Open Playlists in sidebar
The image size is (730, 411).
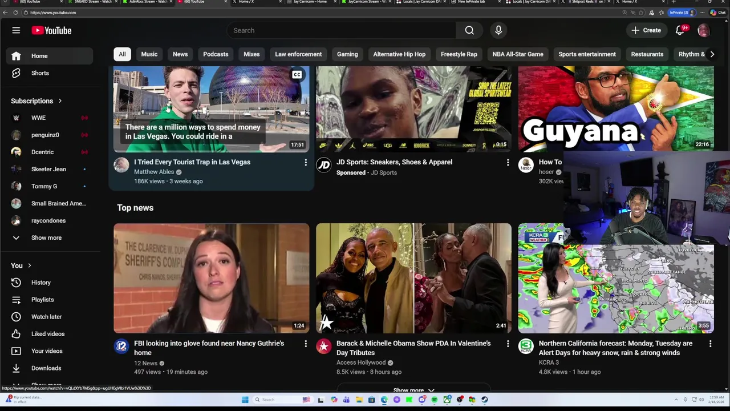tap(50, 300)
